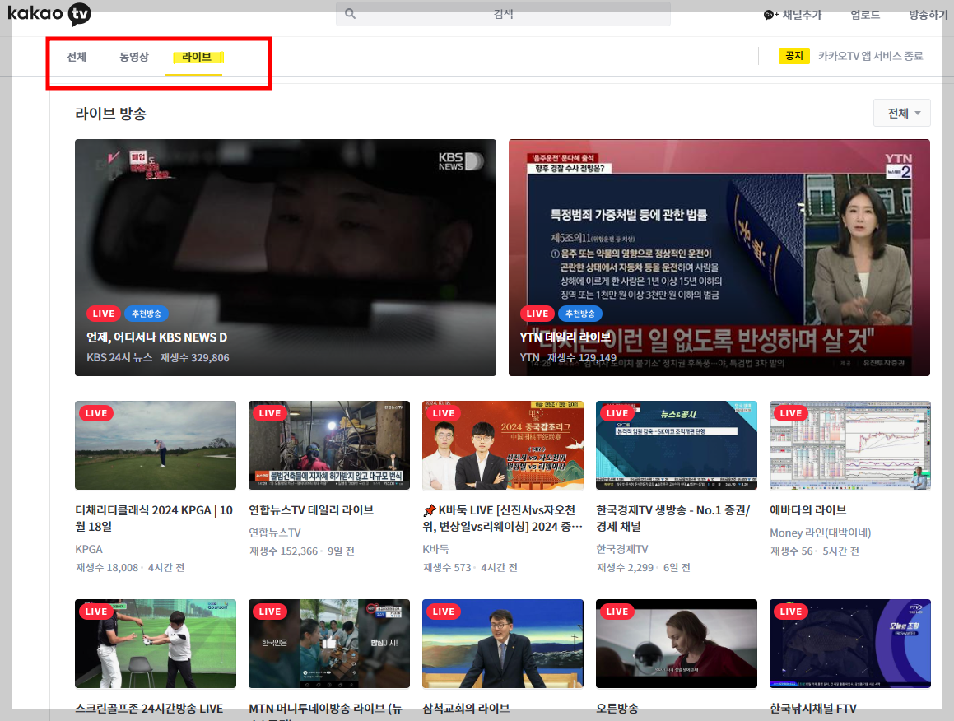Open the 한국경제TV live thumbnail
This screenshot has width=954, height=721.
click(677, 445)
